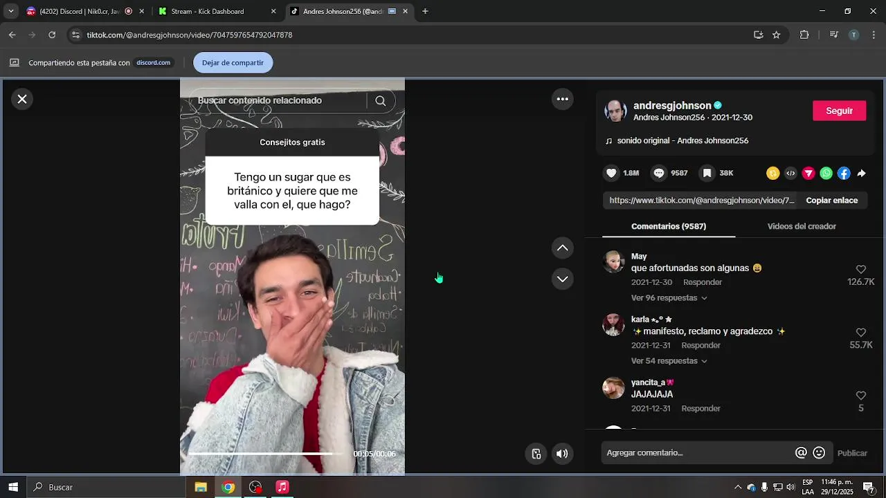The image size is (886, 498).
Task: Open more share options arrow
Action: [x=862, y=174]
